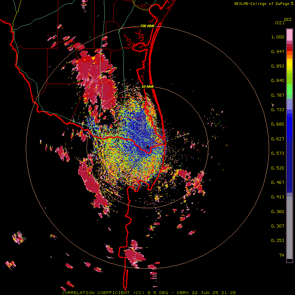295x295 pixels.
Task: Click the 100 NMI range ring label
Action: [147, 26]
